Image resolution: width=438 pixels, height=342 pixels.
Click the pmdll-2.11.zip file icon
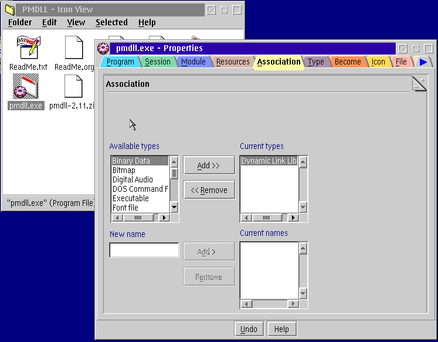(74, 87)
